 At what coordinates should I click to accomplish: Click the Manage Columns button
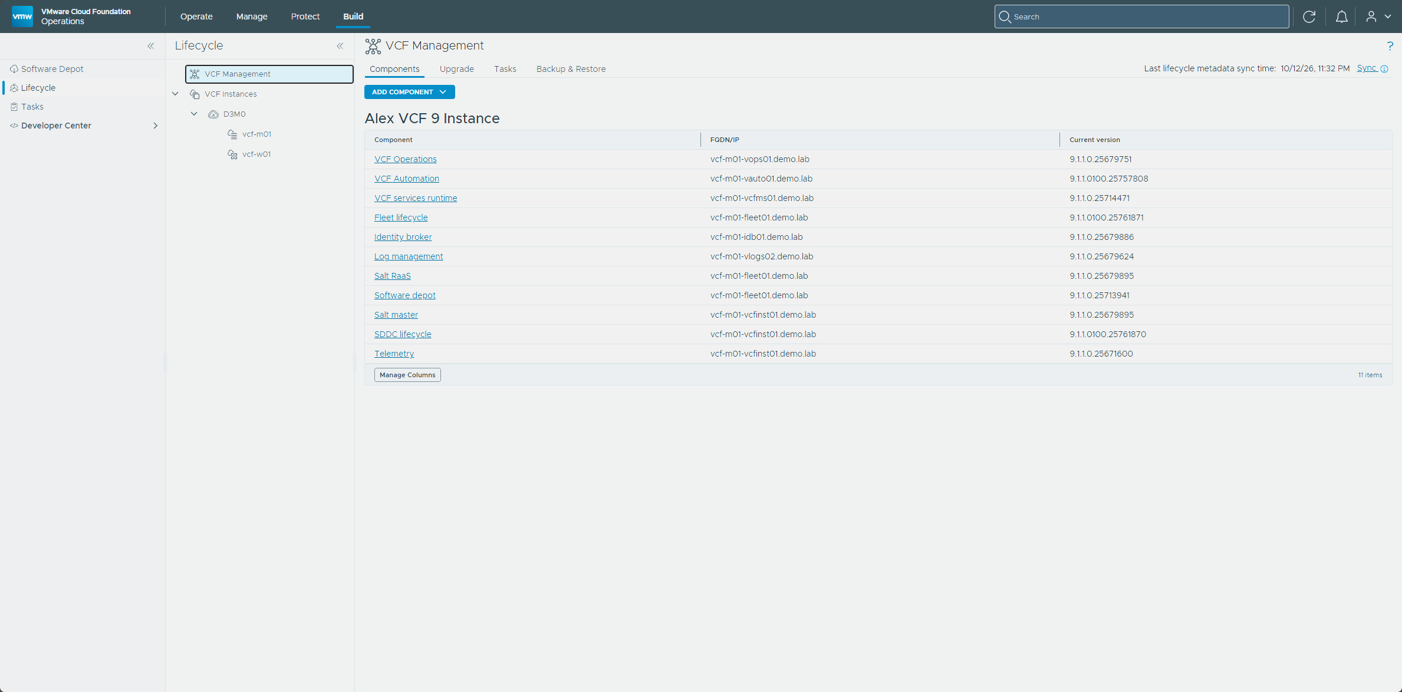(407, 375)
